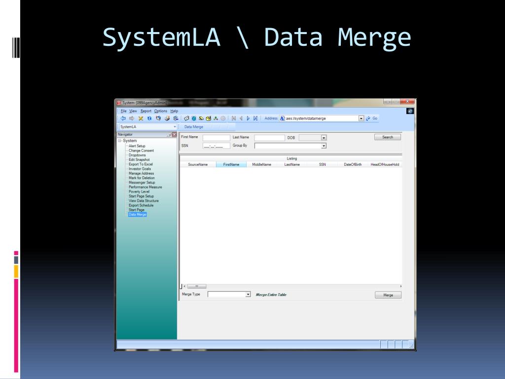Select Edit Snapshot in Navigator tree
The height and width of the screenshot is (379, 505).
tap(139, 159)
